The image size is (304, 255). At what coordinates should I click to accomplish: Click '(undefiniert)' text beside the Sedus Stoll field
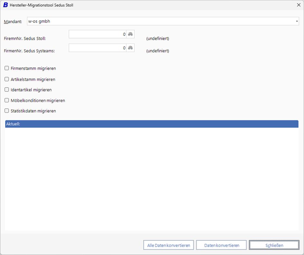[158, 38]
